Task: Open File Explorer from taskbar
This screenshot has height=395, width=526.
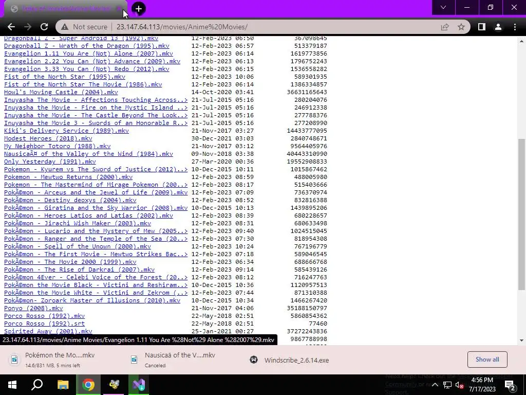Action: tap(63, 385)
